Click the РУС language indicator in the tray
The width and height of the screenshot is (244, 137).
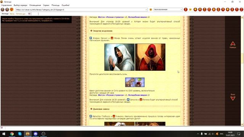[222, 134]
